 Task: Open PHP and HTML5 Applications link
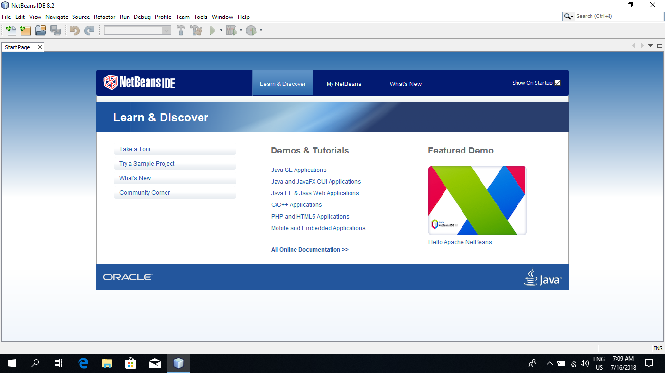tap(310, 217)
